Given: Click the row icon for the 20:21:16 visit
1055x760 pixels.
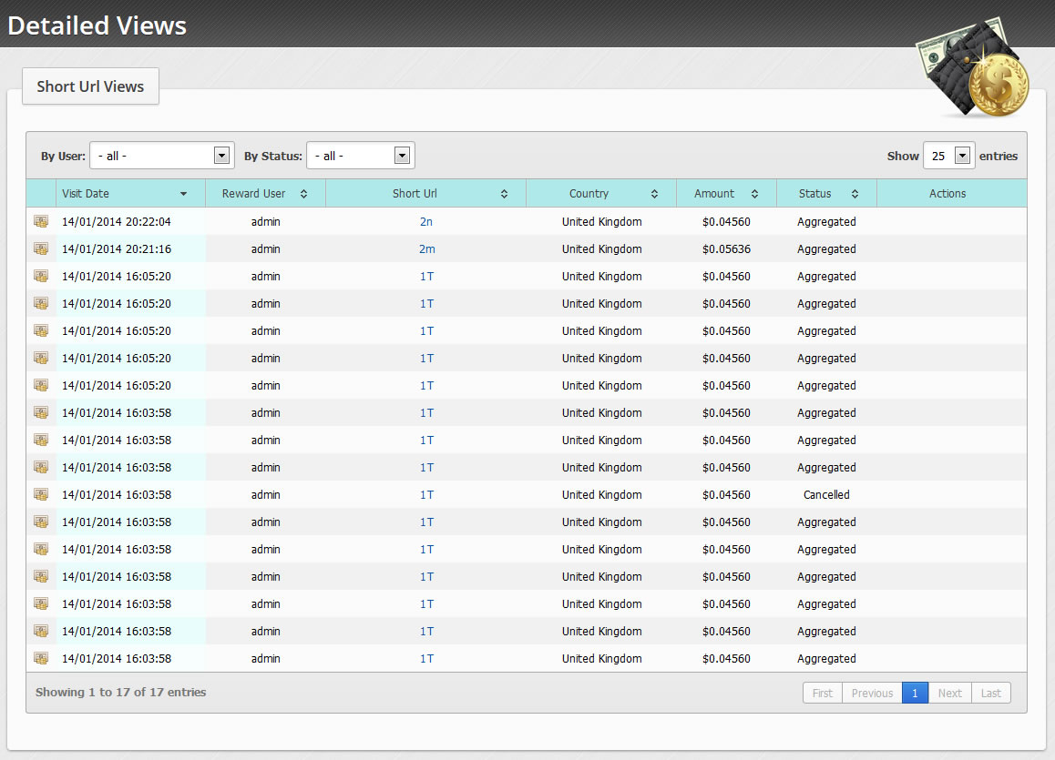Looking at the screenshot, I should coord(41,248).
